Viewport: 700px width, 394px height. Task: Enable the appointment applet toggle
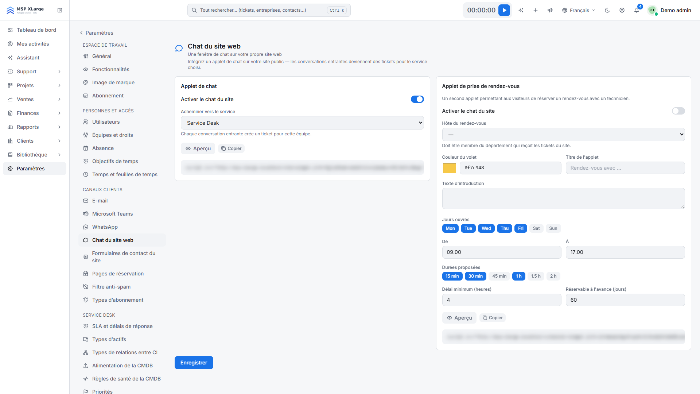pyautogui.click(x=678, y=111)
